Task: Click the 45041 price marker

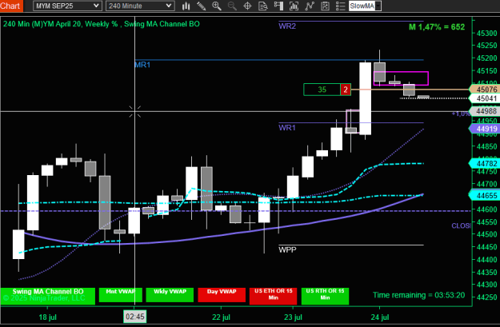Action: 485,98
